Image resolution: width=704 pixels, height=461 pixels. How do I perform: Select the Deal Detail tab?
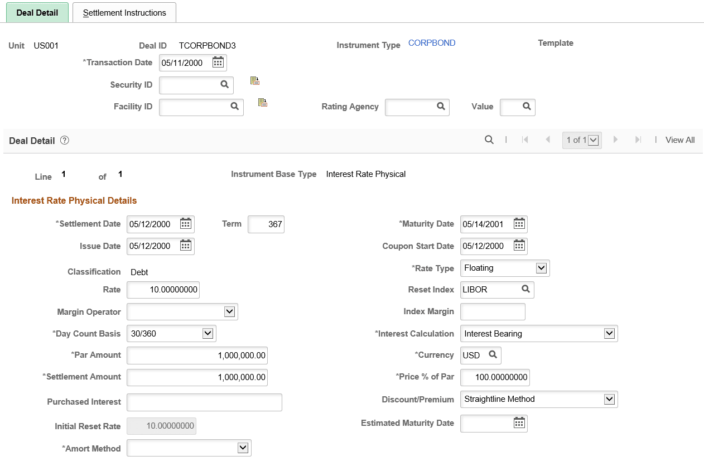[x=37, y=12]
